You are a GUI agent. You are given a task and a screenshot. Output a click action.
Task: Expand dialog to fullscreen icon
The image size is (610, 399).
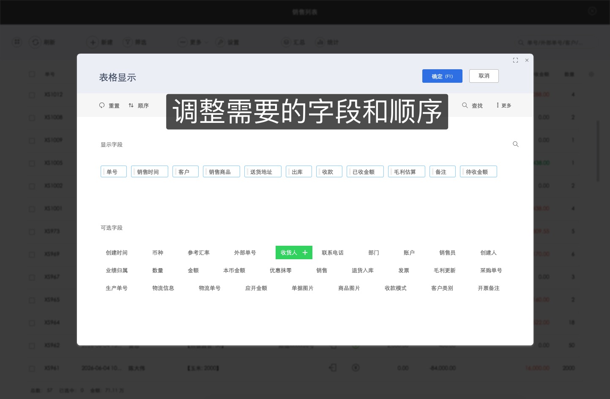(515, 60)
